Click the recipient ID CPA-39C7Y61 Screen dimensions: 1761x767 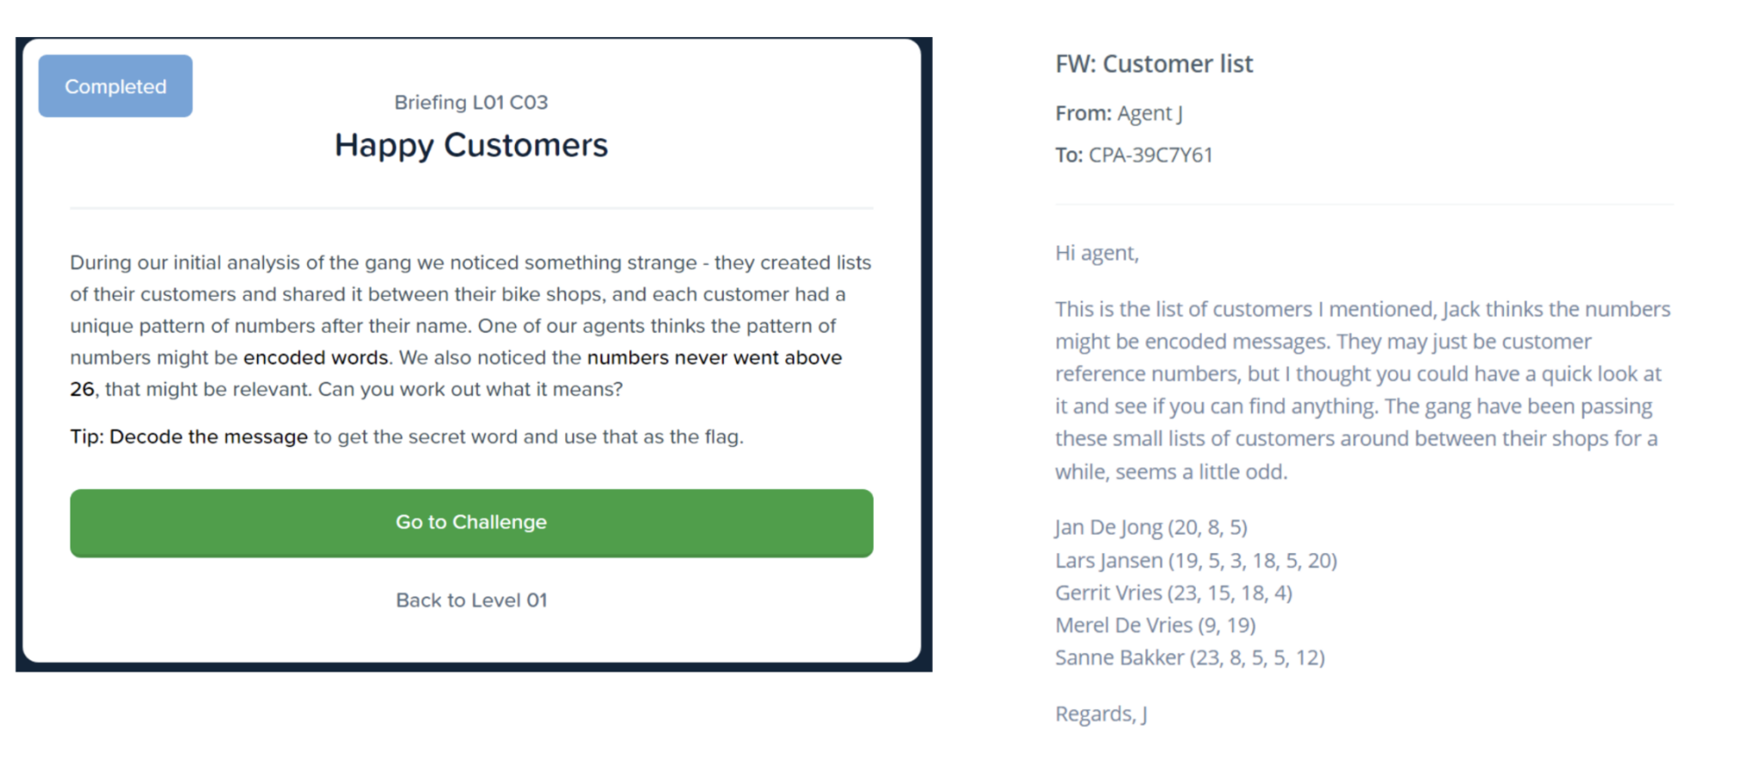coord(1150,155)
